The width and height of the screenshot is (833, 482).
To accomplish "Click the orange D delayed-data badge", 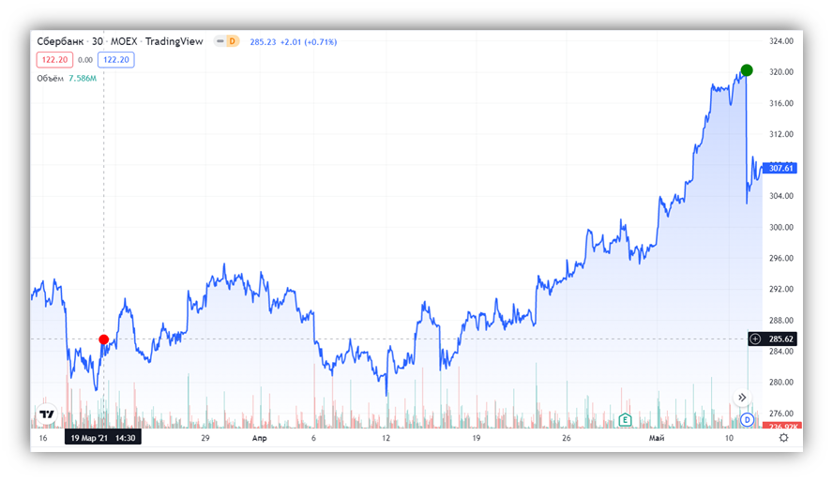I will pyautogui.click(x=232, y=41).
